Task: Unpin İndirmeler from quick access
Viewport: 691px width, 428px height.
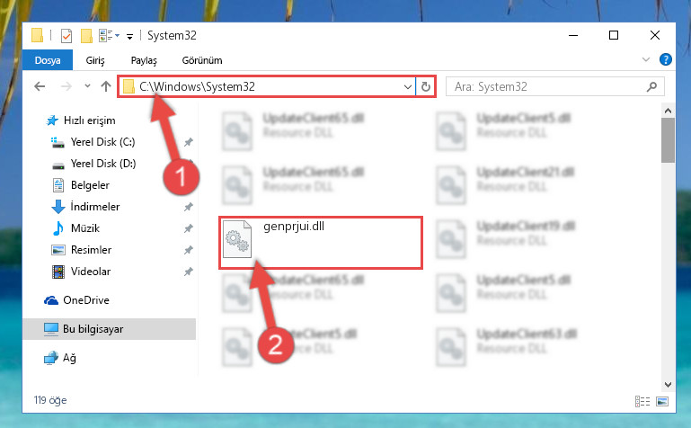Action: (x=188, y=207)
